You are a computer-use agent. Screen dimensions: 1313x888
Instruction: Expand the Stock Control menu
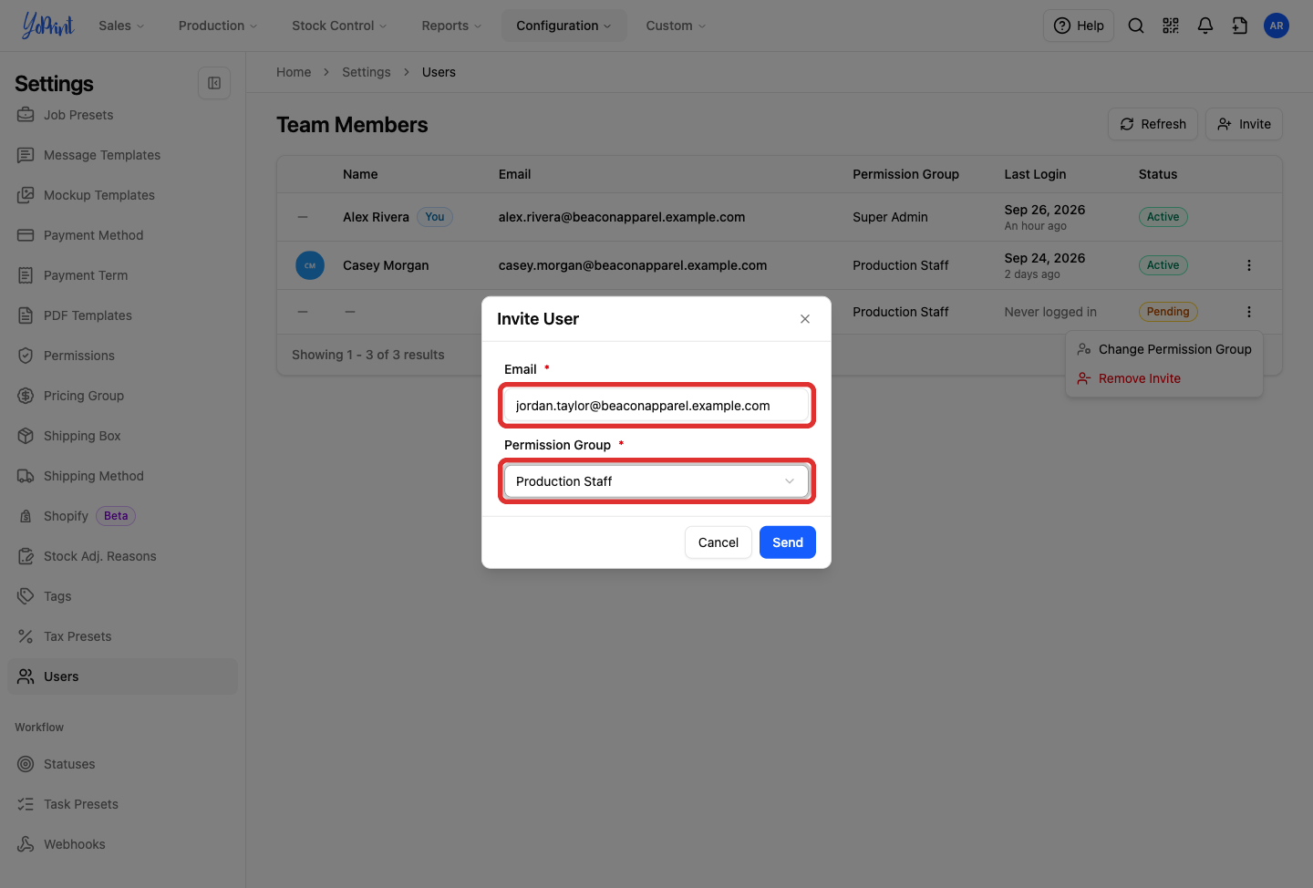[339, 26]
